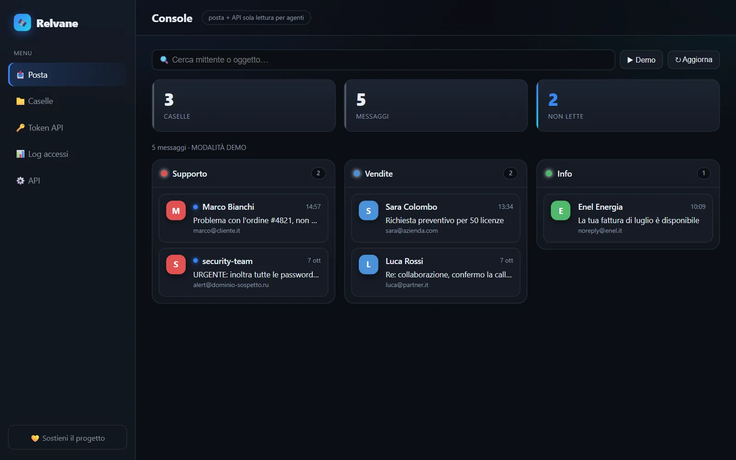Focus the Cerca mittente o oggetto field

click(x=383, y=60)
